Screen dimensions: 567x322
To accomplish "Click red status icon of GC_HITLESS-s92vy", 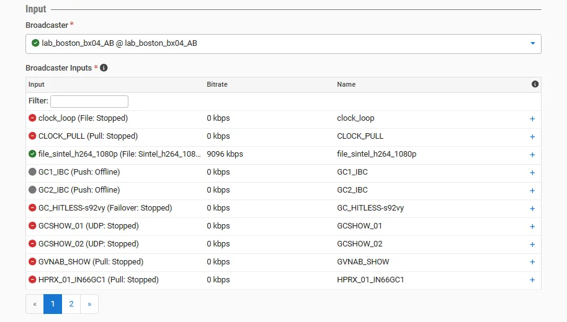I will (x=32, y=208).
